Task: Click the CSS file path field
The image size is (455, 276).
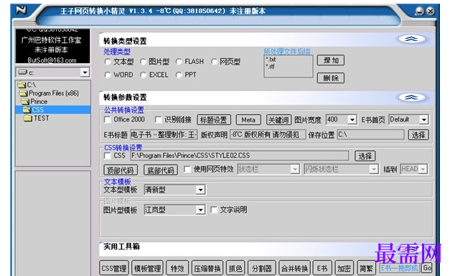Action: coord(240,155)
